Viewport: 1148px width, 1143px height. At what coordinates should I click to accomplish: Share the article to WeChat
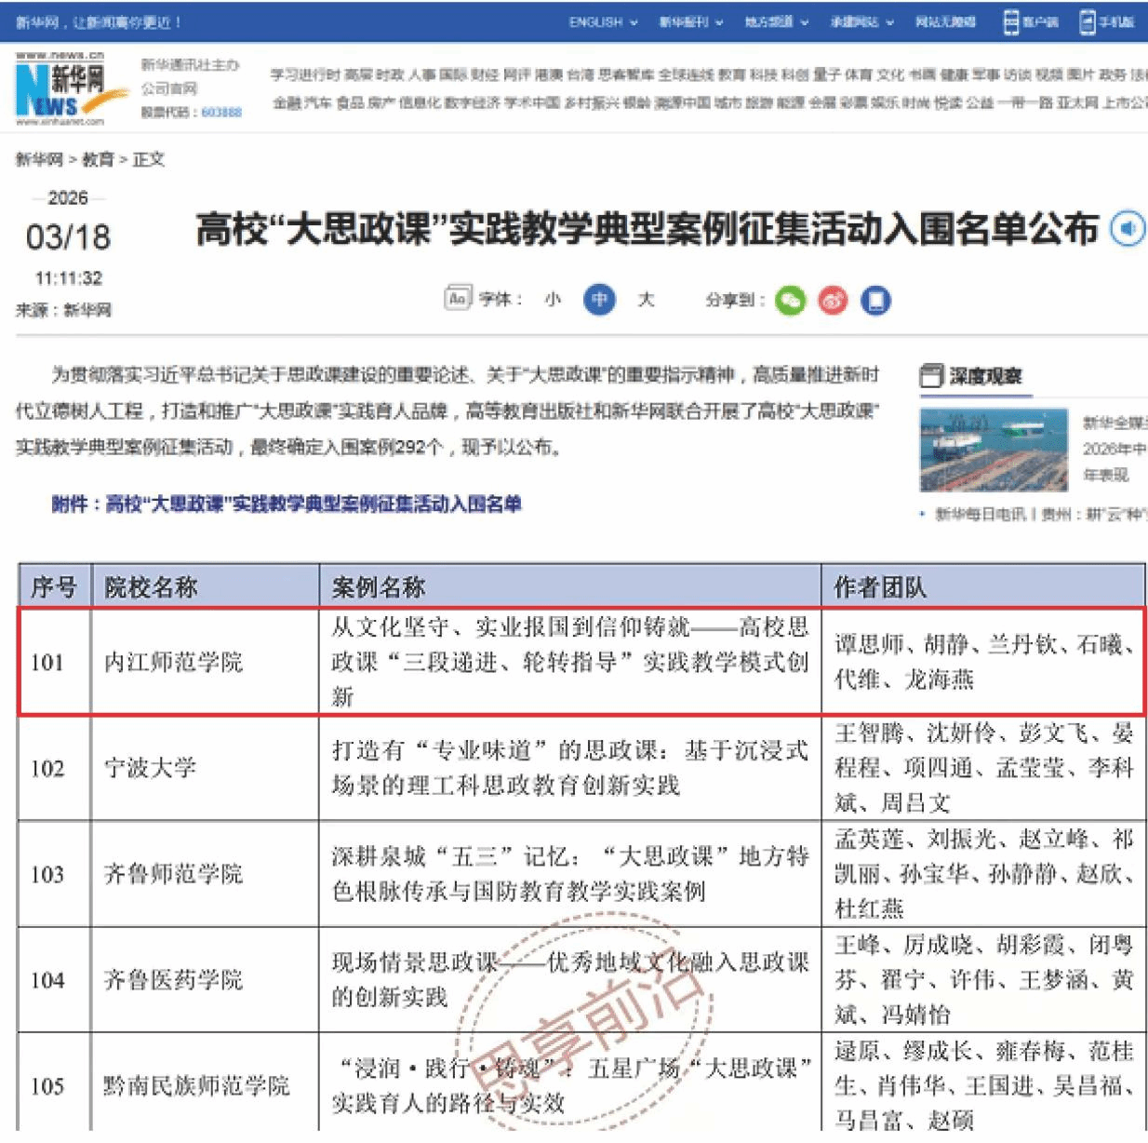tap(790, 300)
